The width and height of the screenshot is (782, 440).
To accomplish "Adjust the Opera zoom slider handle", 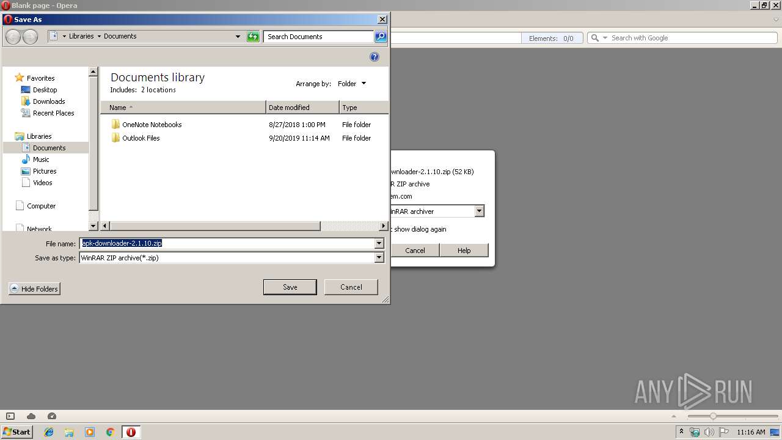I will tap(712, 416).
